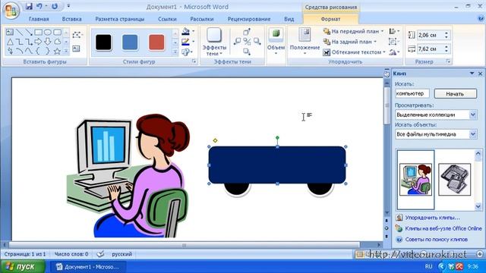Click the proofing check icon in status bar
Screen dimensions: 486x273
100,254
